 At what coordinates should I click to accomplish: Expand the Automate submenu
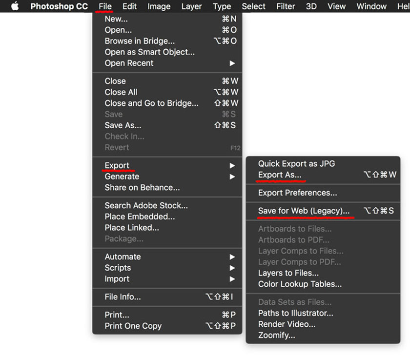[167, 257]
